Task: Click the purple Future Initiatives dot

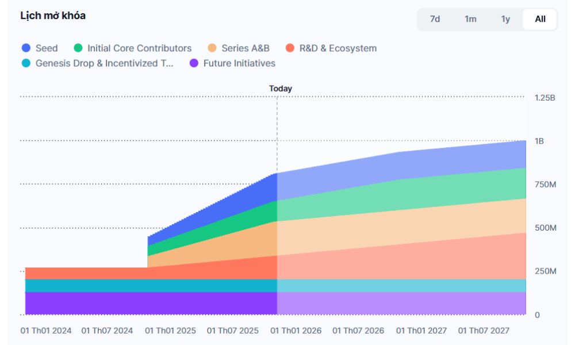Action: tap(194, 63)
